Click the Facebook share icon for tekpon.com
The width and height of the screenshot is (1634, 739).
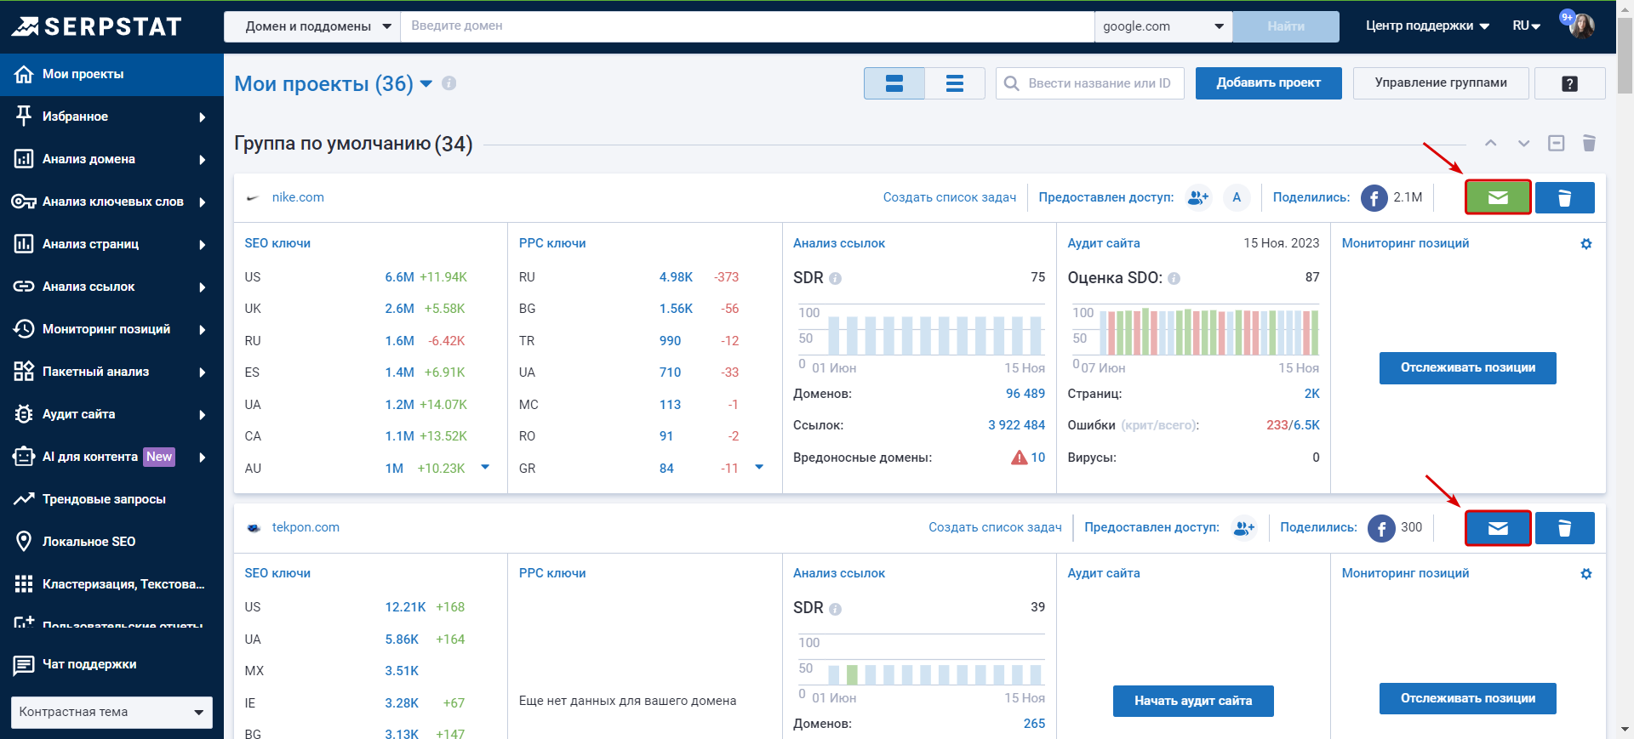click(x=1380, y=528)
